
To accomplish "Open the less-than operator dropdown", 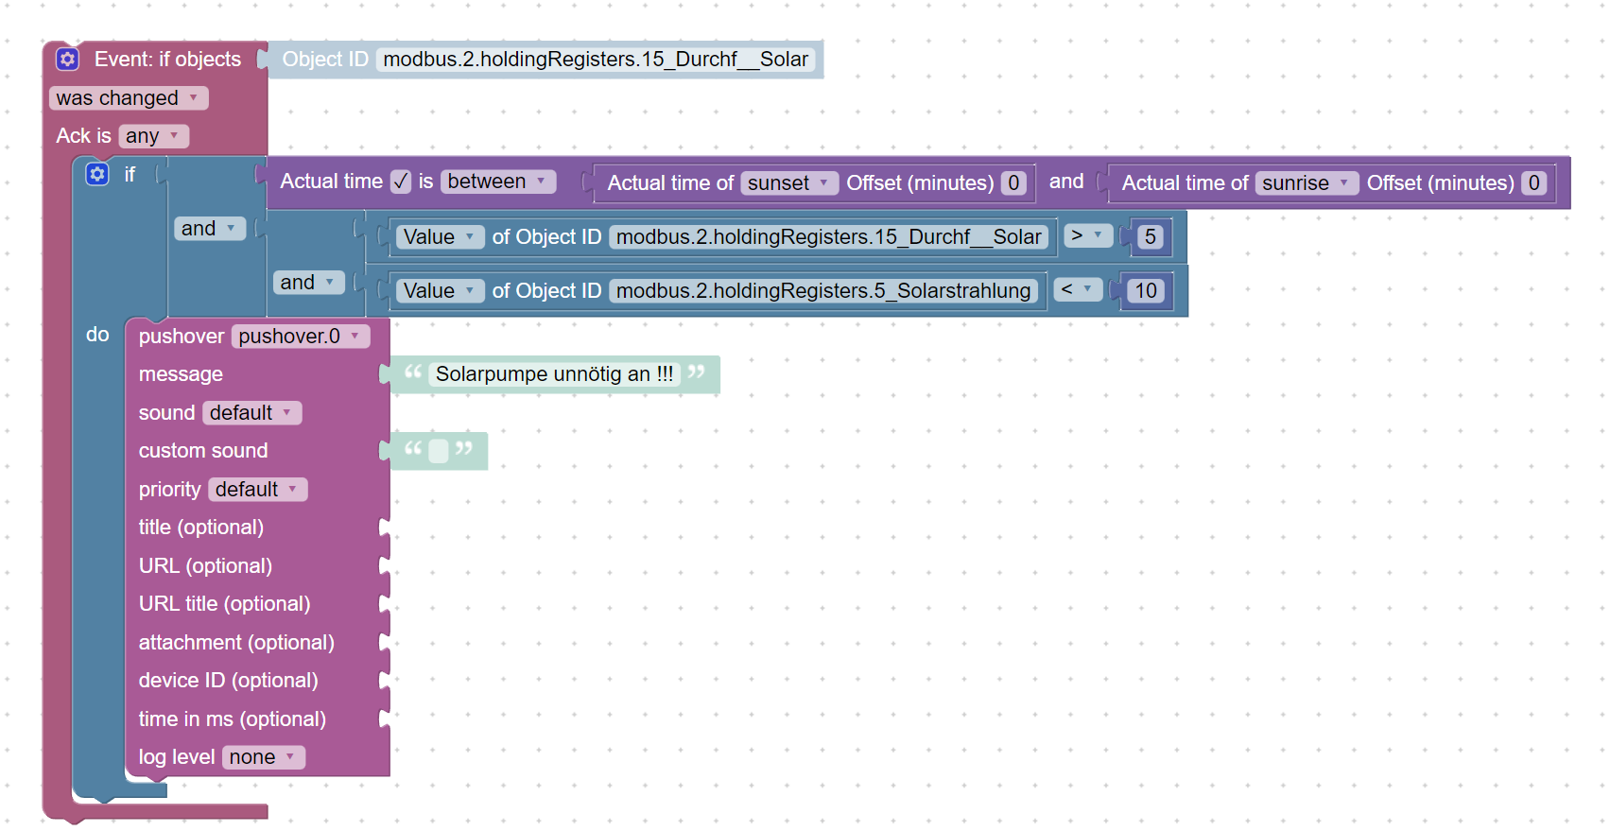I will 1078,289.
